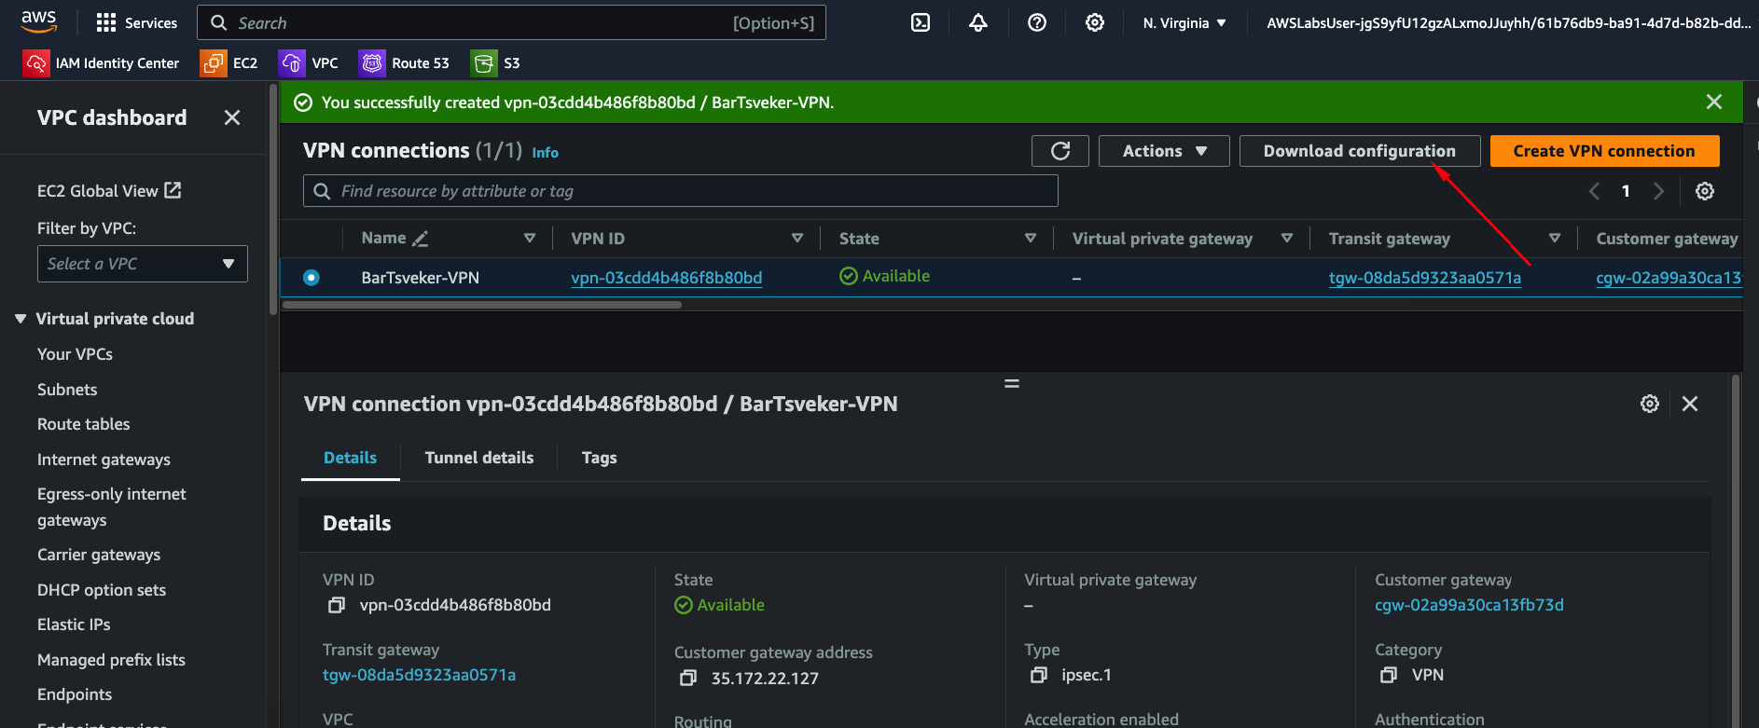Screen dimensions: 1759x728
Task: Switch to the Tunnel details tab
Action: coord(478,458)
